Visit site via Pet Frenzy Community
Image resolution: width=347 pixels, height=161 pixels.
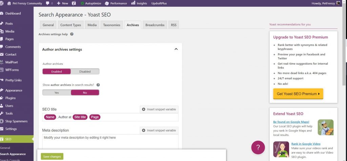click(x=24, y=3)
